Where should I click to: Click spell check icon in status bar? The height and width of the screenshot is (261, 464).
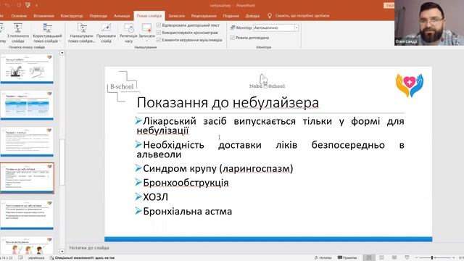tap(20, 258)
